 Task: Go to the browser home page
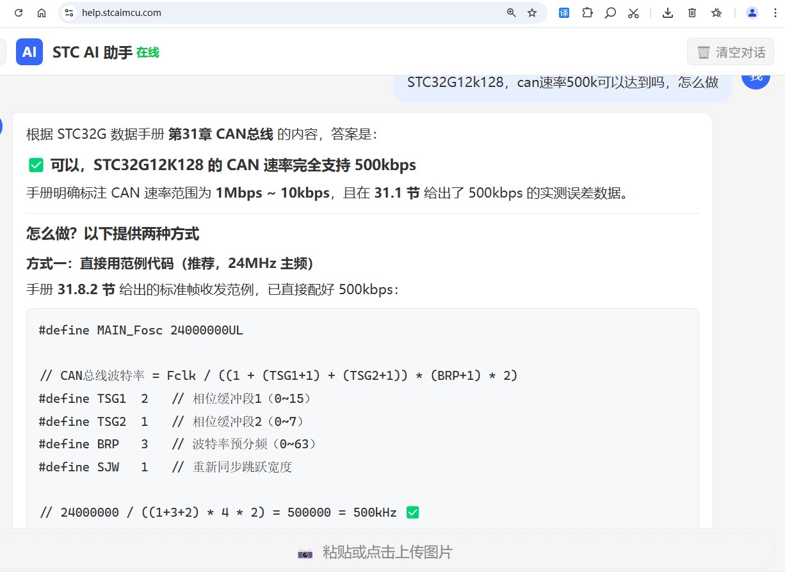point(42,13)
